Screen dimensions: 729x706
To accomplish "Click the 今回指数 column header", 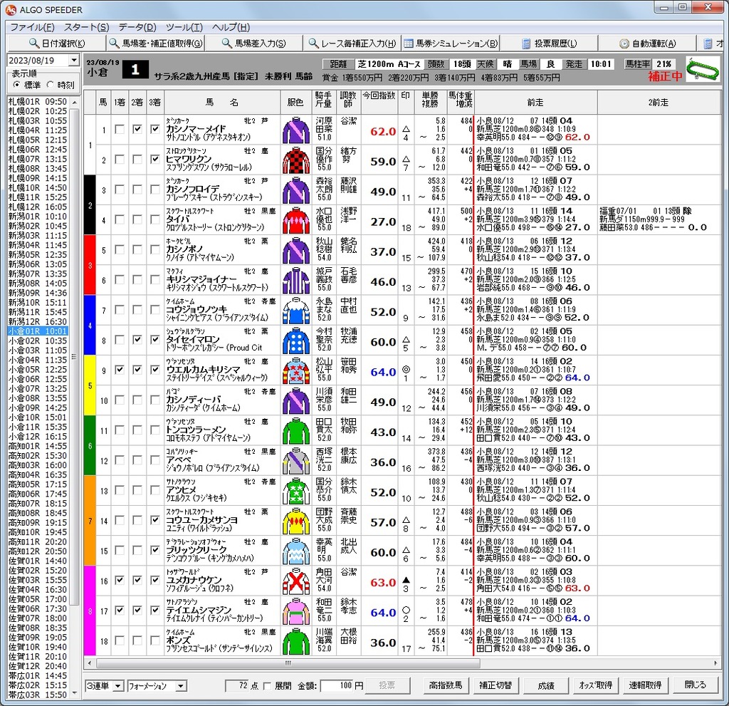I will 379,102.
